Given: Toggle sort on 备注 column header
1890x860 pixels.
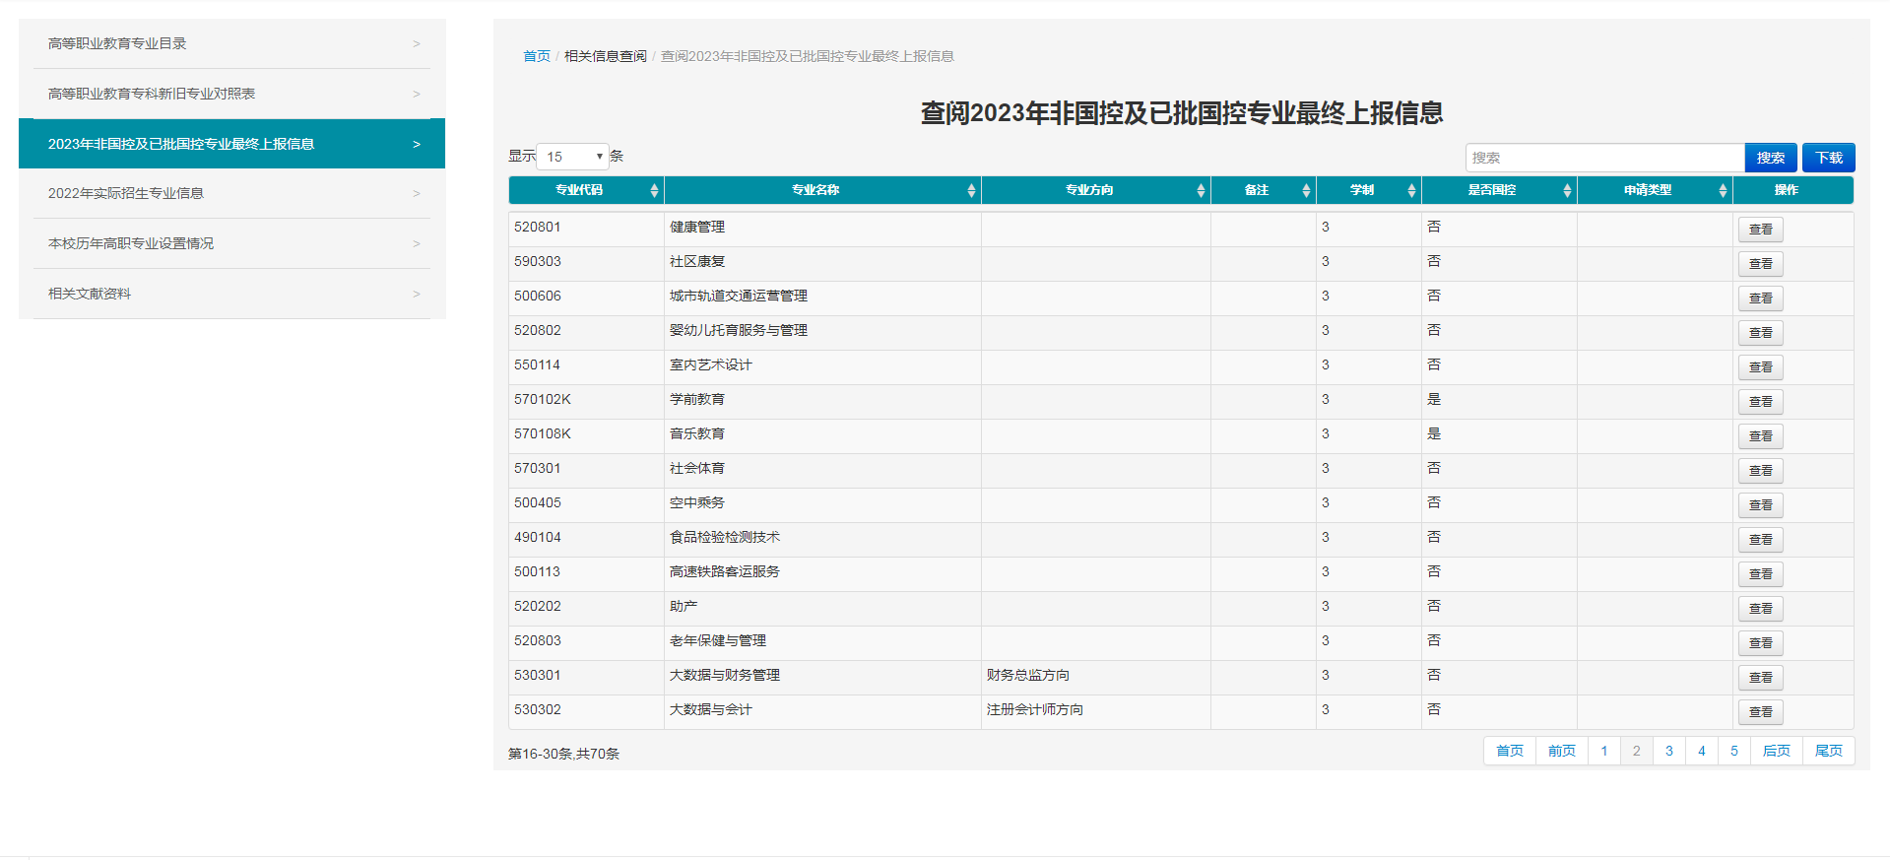Looking at the screenshot, I should click(1306, 191).
